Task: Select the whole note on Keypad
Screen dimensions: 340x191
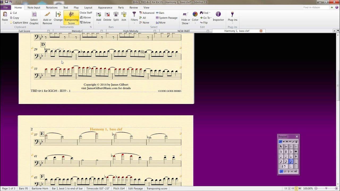Action: [291, 156]
